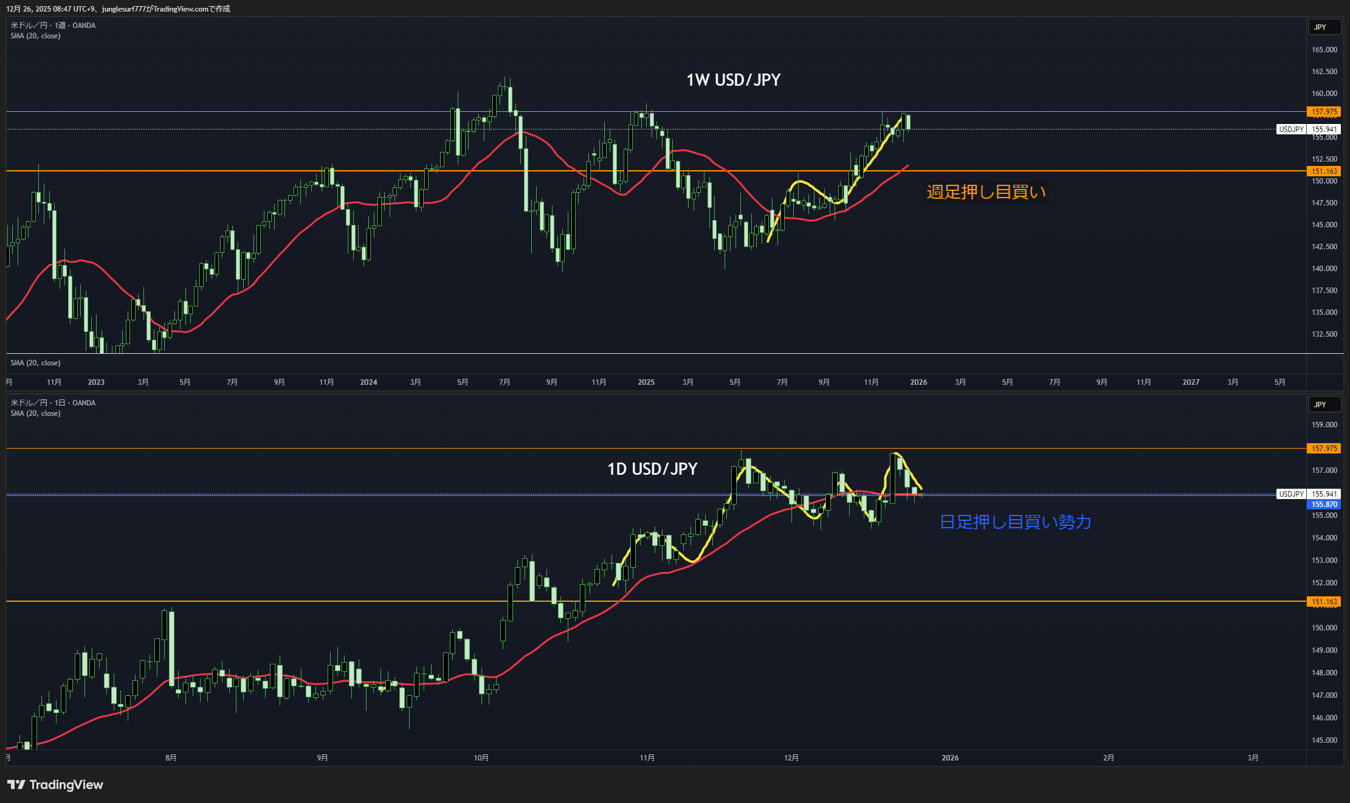1350x803 pixels.
Task: Select the blue 日足押し目買い勢力 text annotation
Action: (1015, 522)
